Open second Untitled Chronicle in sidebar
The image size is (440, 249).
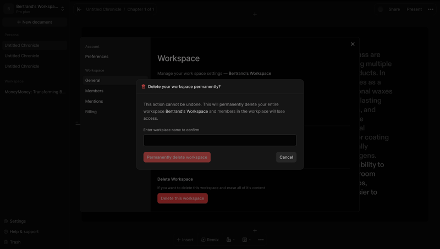(22, 56)
